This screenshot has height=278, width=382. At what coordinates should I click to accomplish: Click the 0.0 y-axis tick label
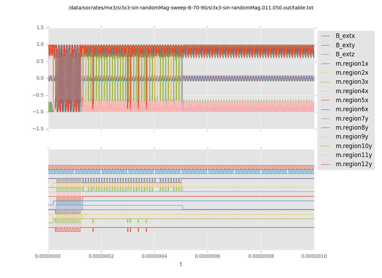pyautogui.click(x=40, y=78)
